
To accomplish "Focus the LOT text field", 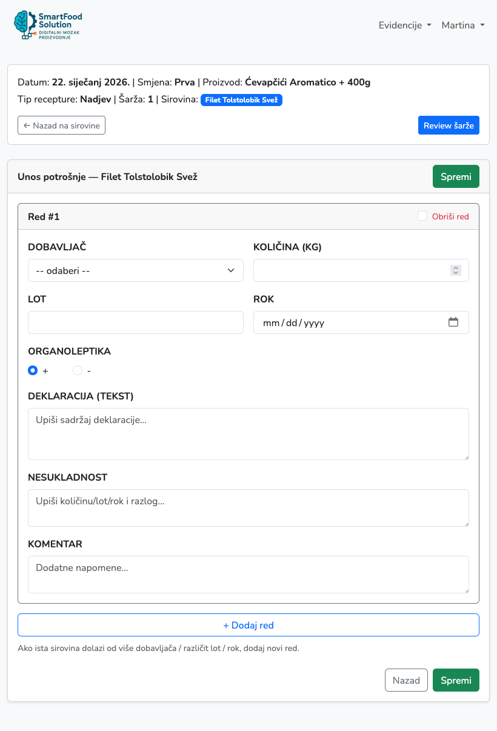I will click(x=136, y=322).
